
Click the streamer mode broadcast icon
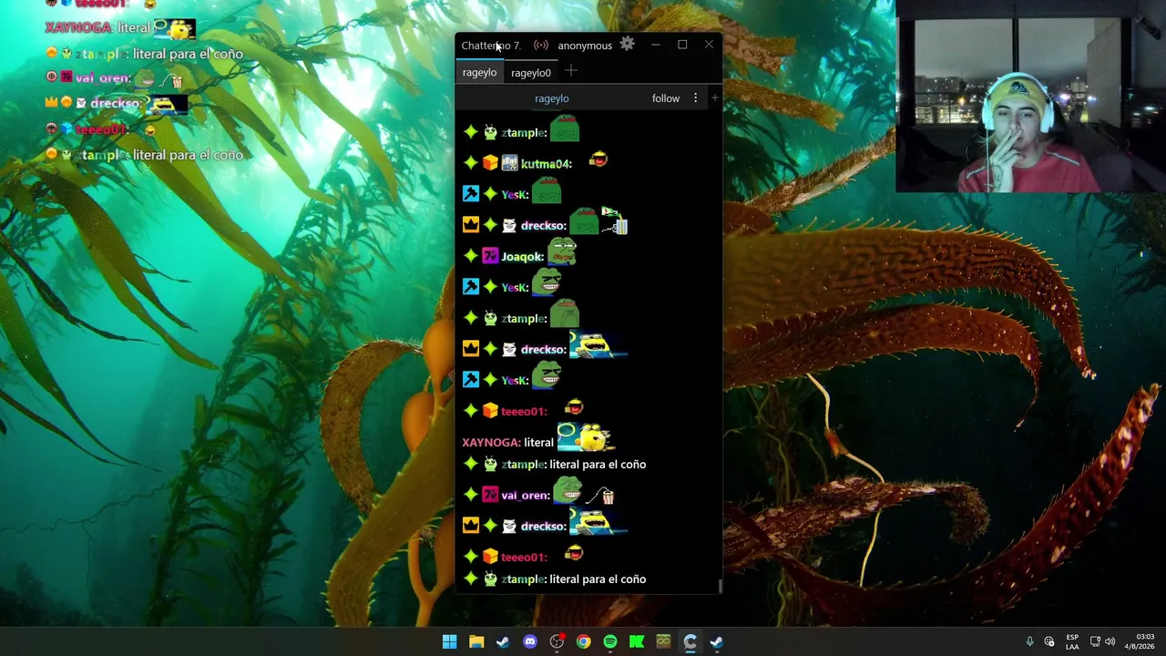pos(541,46)
